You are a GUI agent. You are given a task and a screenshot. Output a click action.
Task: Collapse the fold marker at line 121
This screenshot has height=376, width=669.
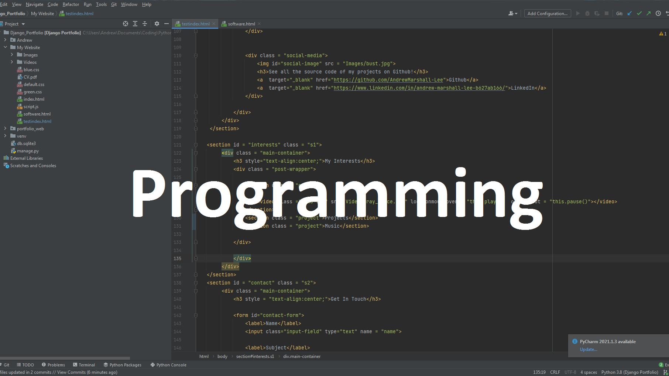[x=196, y=145]
